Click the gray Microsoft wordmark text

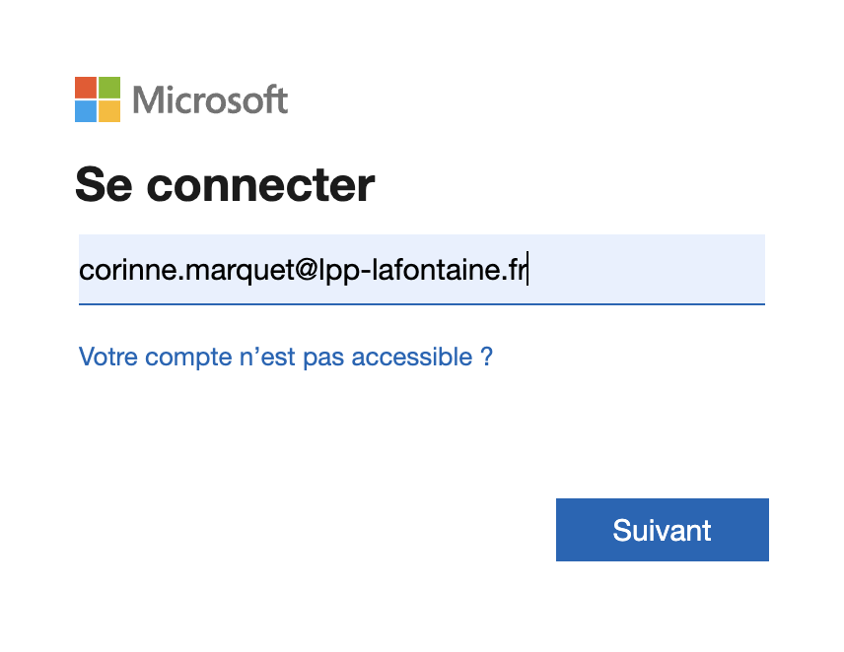point(210,100)
